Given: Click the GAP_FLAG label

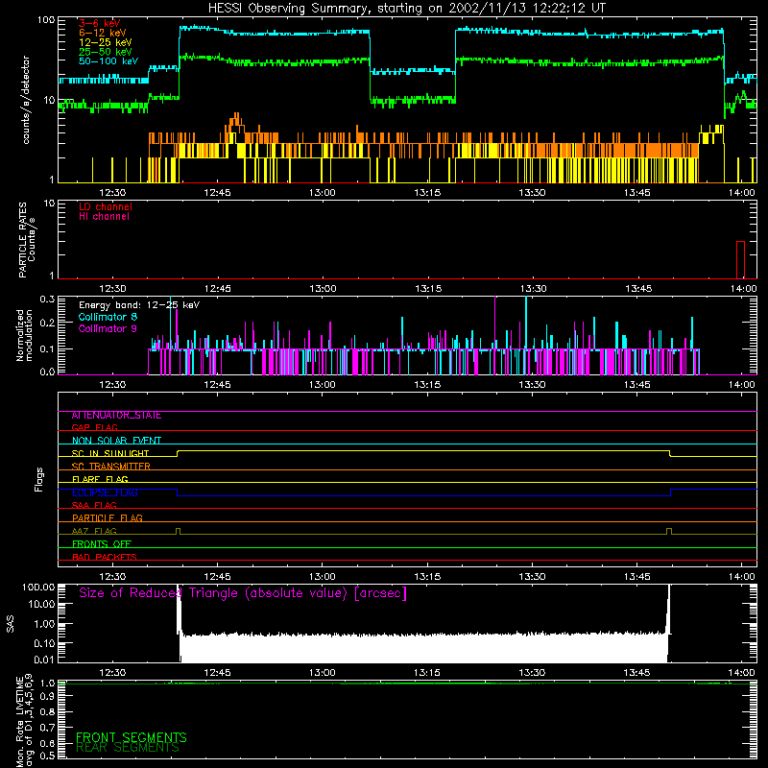Looking at the screenshot, I should point(94,427).
